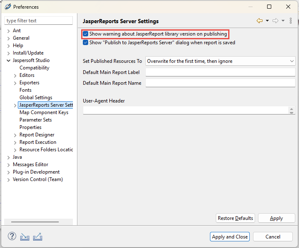
Task: Select the Java tree item label
Action: pyautogui.click(x=17, y=157)
